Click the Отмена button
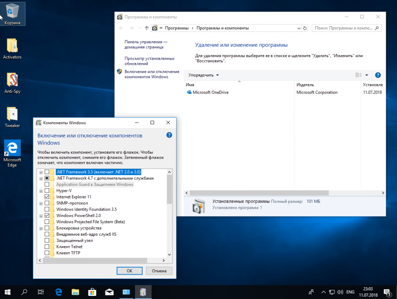Screen dimensions: 397x299 [159, 271]
